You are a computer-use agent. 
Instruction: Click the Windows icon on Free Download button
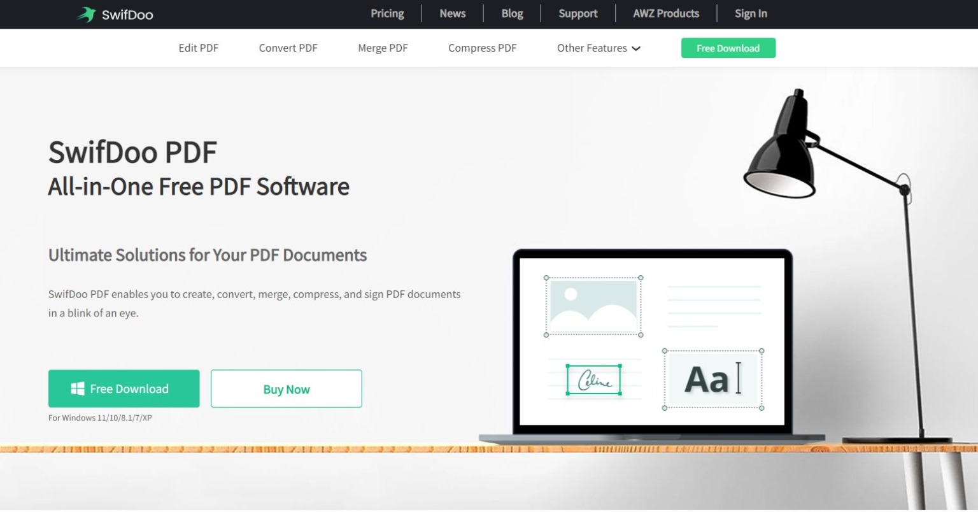click(78, 388)
